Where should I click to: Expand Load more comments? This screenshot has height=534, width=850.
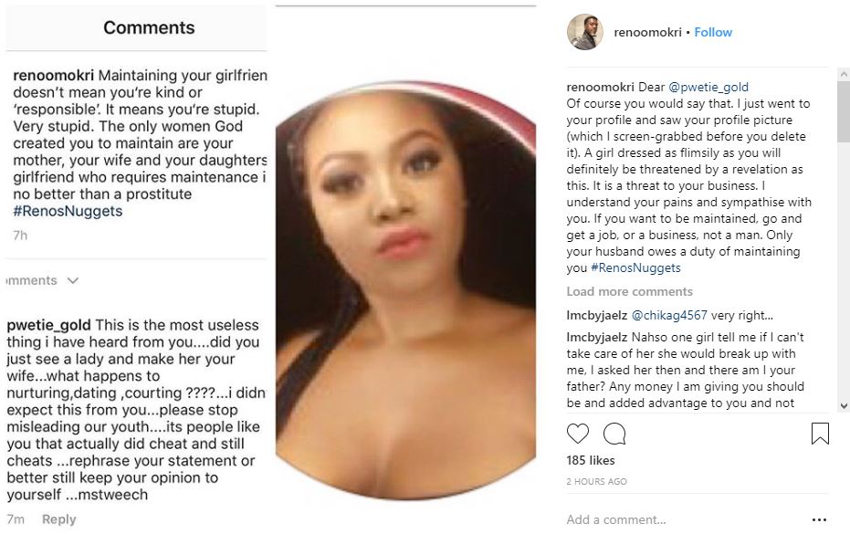(629, 291)
